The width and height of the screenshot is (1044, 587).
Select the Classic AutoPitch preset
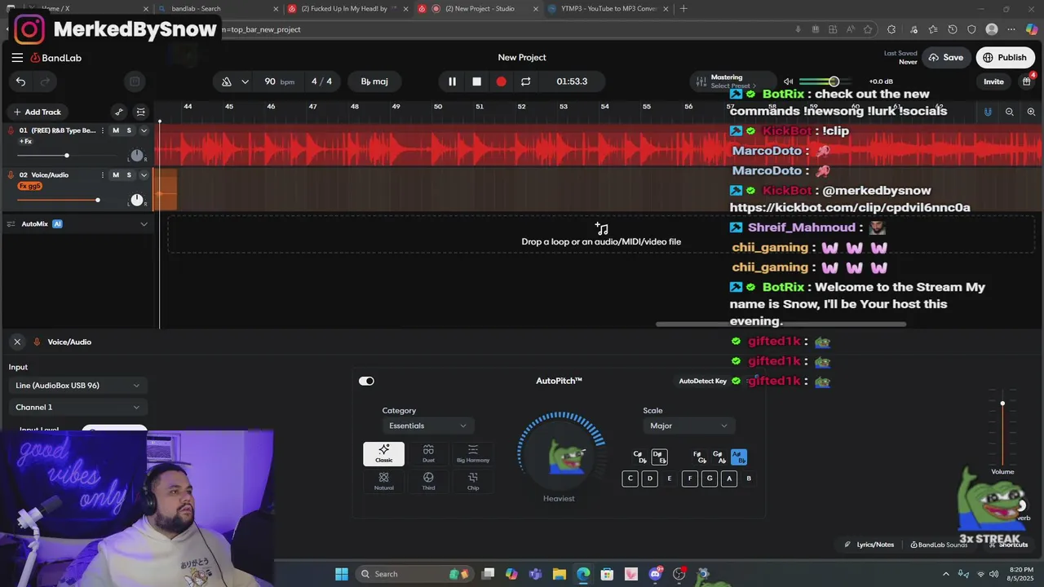point(383,454)
